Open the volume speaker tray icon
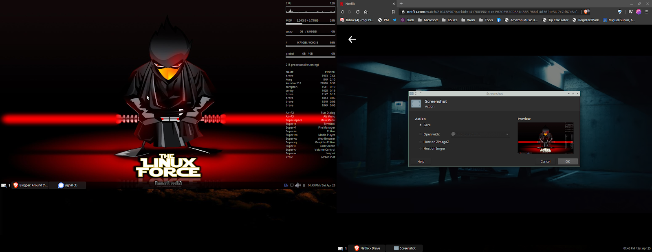The image size is (652, 252). [298, 185]
